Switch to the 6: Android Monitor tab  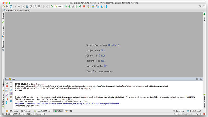pos(43,111)
